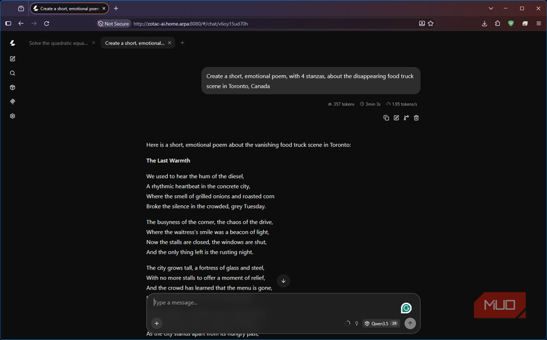This screenshot has height=340, width=547.
Task: Click line 'And the only thing left is the rusting night.'
Action: click(x=200, y=252)
